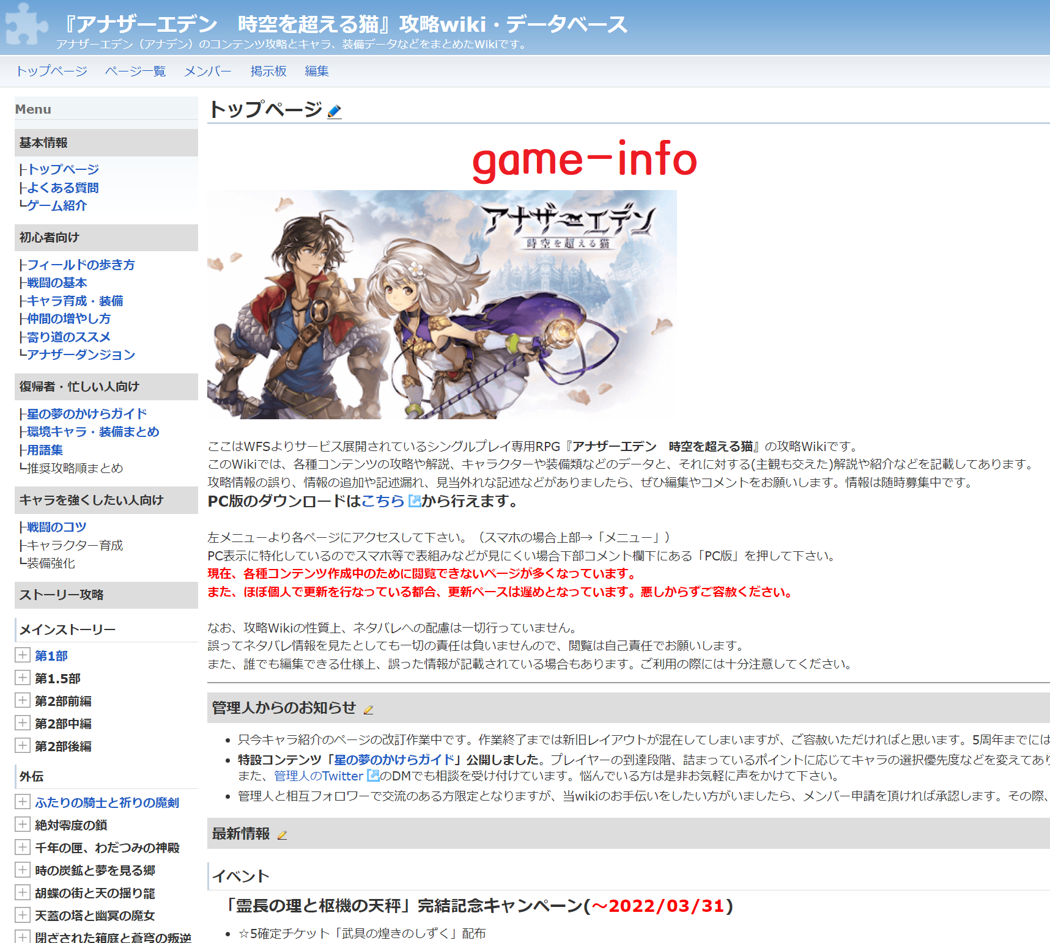Viewport: 1050px width, 943px height.
Task: Click edit pencil icon next to 管理人からのお知らせ
Action: click(368, 710)
